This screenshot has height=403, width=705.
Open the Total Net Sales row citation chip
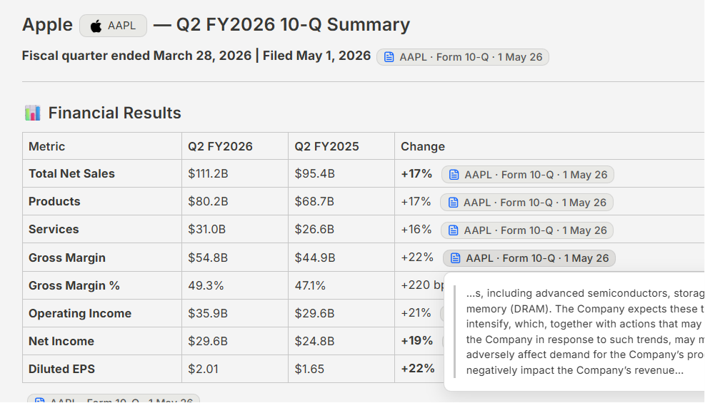528,175
